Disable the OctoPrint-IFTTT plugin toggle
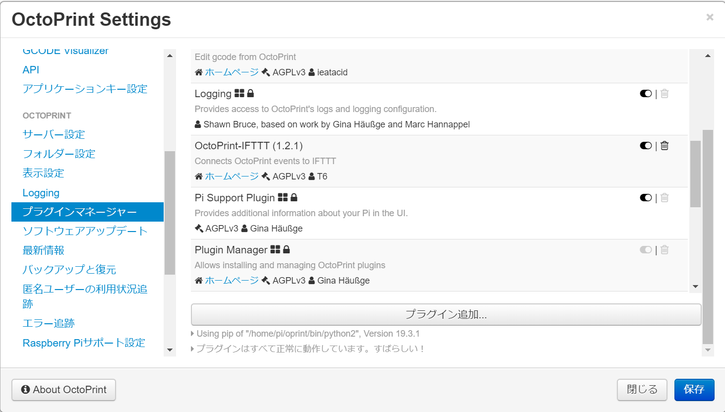Viewport: 725px width, 412px height. (646, 146)
